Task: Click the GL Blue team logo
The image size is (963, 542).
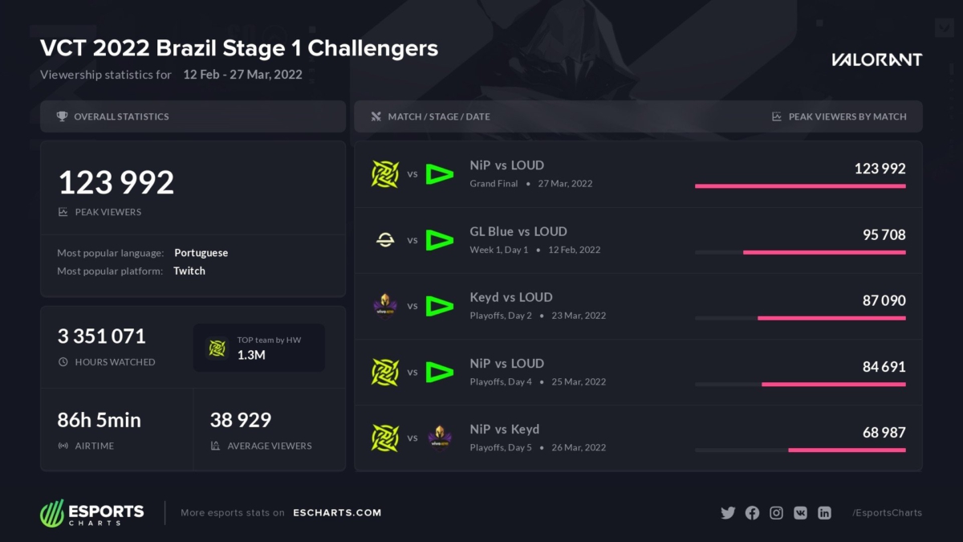Action: tap(385, 239)
